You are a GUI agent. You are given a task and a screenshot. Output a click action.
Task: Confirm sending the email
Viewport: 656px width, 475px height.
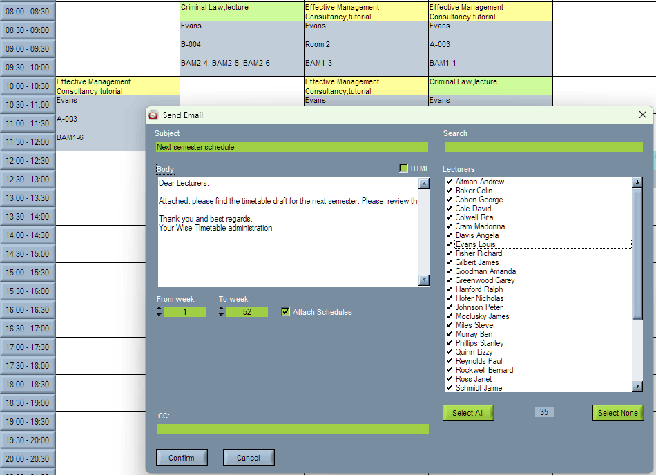[182, 458]
